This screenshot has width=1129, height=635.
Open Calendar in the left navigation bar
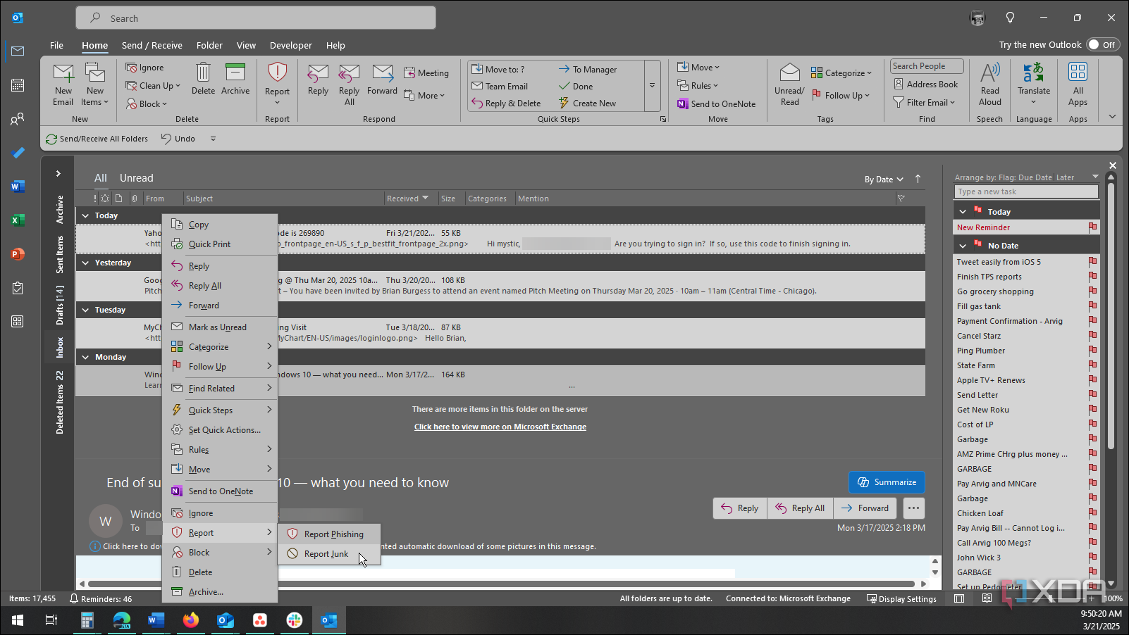(x=18, y=85)
